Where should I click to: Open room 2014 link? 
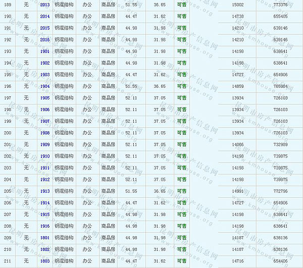pyautogui.click(x=45, y=16)
